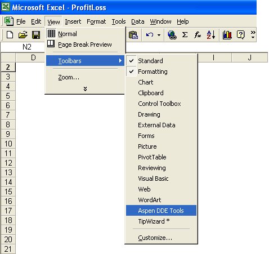Select row 10 header

click(8, 144)
